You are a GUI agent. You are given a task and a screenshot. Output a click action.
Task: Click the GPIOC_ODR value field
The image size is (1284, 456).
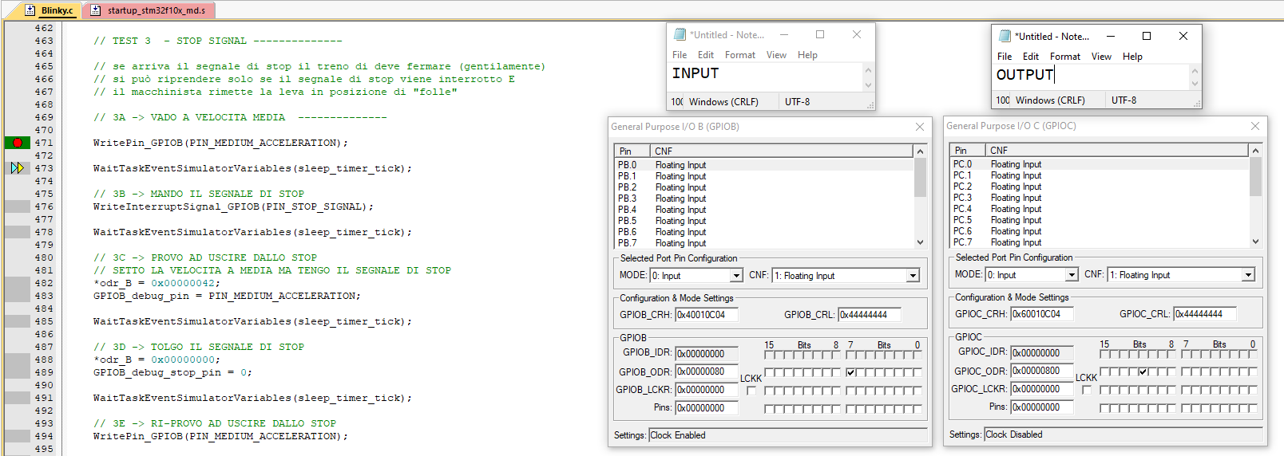[x=1042, y=371]
